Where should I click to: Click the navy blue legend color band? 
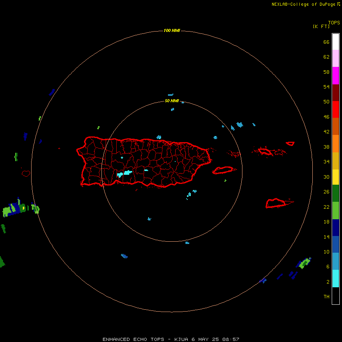(336, 228)
